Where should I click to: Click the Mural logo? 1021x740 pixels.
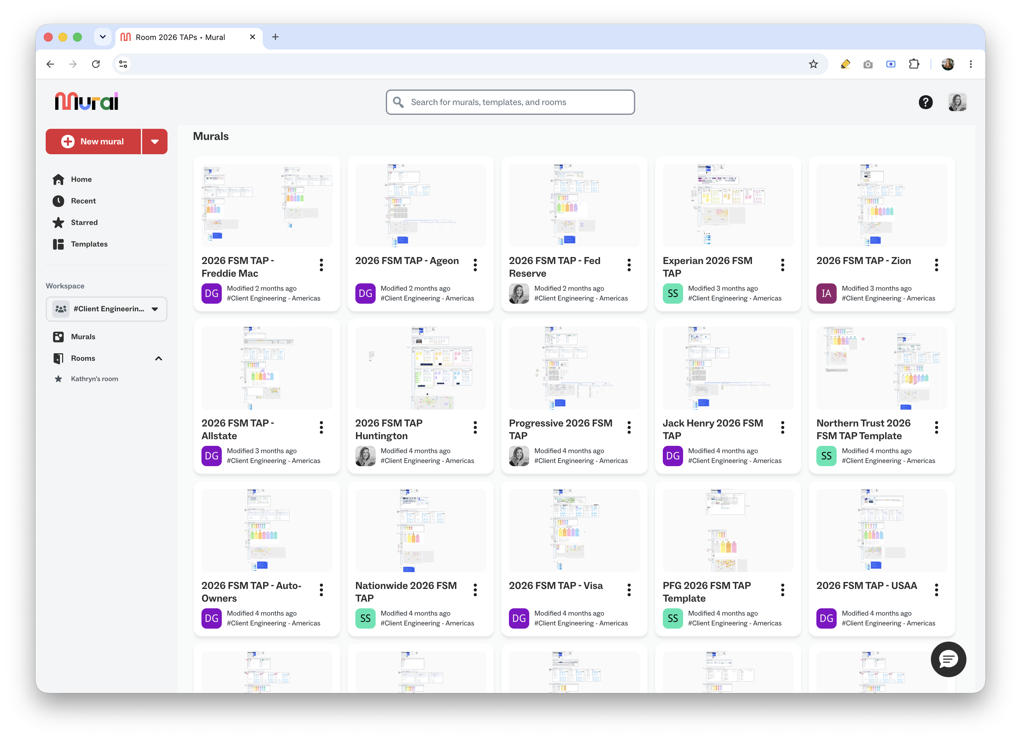[86, 102]
